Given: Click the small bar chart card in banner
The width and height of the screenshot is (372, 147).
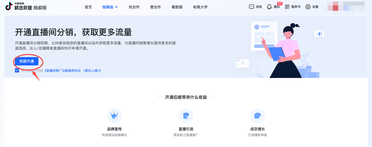Looking at the screenshot, I should coord(319,33).
